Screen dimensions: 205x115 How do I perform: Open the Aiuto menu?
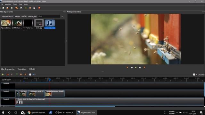click(x=26, y=4)
